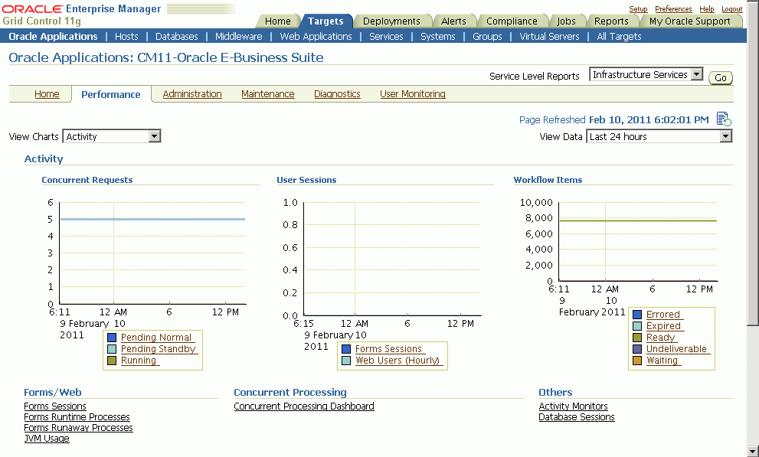Open the Deployments tab
Image resolution: width=759 pixels, height=457 pixels.
[x=391, y=21]
